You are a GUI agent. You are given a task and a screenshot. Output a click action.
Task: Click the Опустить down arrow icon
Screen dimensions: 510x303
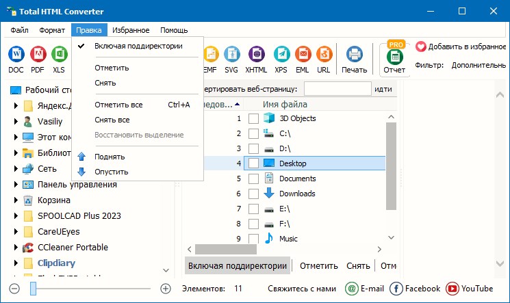click(x=81, y=172)
